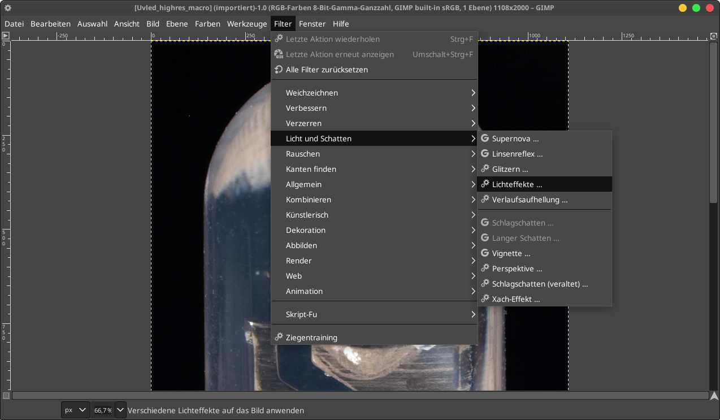Click Ziegentraining gear icon
720x420 pixels.
pyautogui.click(x=279, y=337)
